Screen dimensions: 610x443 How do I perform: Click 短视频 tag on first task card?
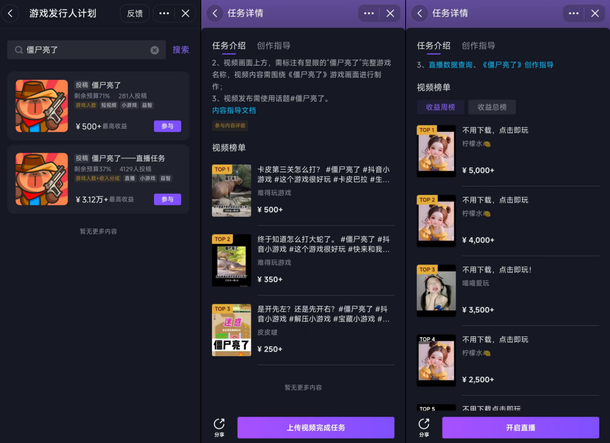[x=109, y=105]
